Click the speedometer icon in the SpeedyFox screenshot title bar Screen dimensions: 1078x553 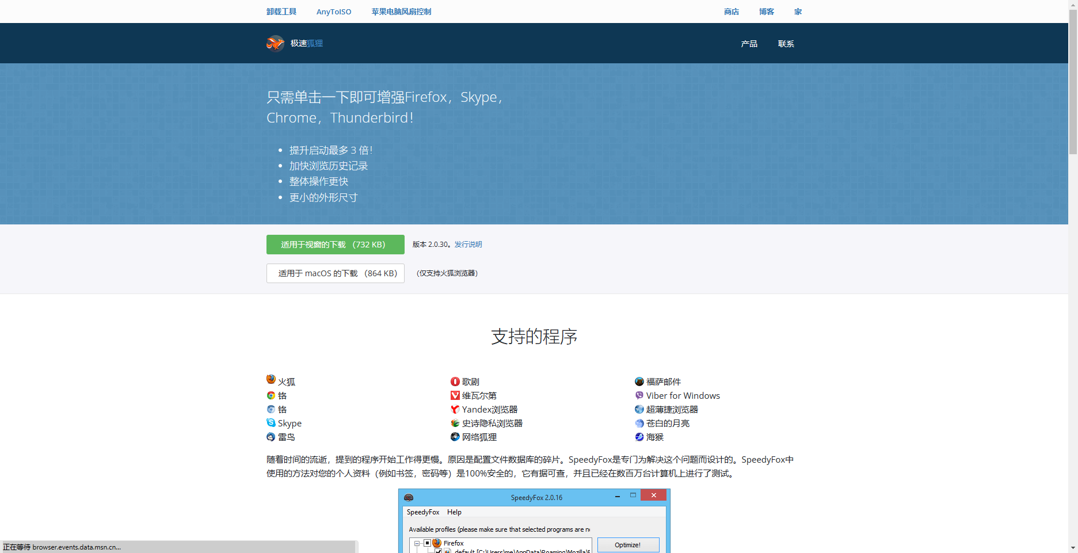(x=409, y=497)
